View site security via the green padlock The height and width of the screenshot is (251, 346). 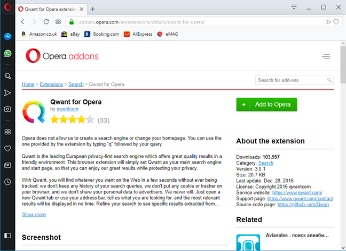point(72,22)
